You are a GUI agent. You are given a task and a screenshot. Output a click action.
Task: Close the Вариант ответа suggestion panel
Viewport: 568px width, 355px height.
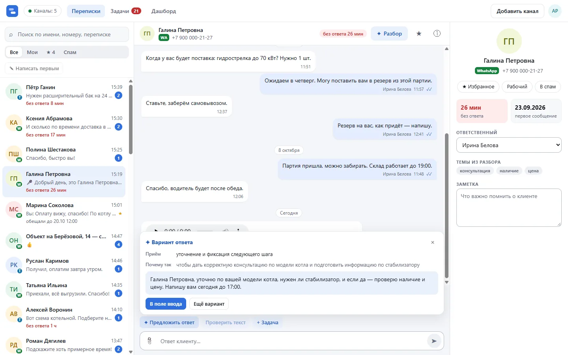pyautogui.click(x=433, y=243)
